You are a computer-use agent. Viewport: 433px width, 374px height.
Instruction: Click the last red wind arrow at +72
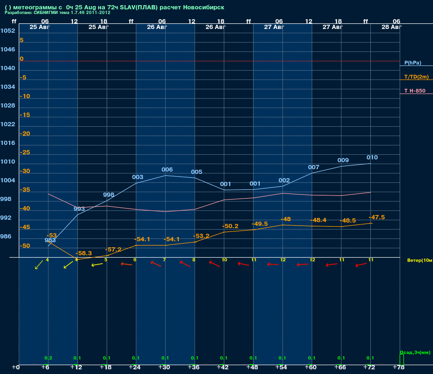361,265
